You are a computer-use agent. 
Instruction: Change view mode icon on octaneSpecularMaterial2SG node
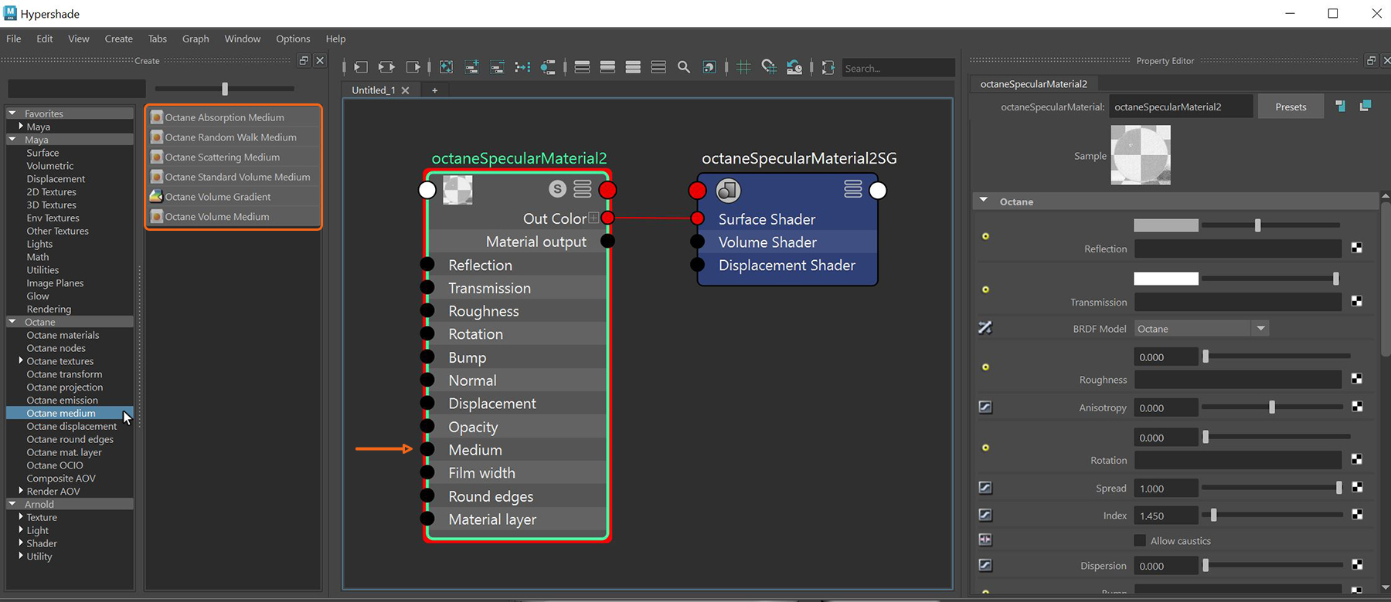853,189
